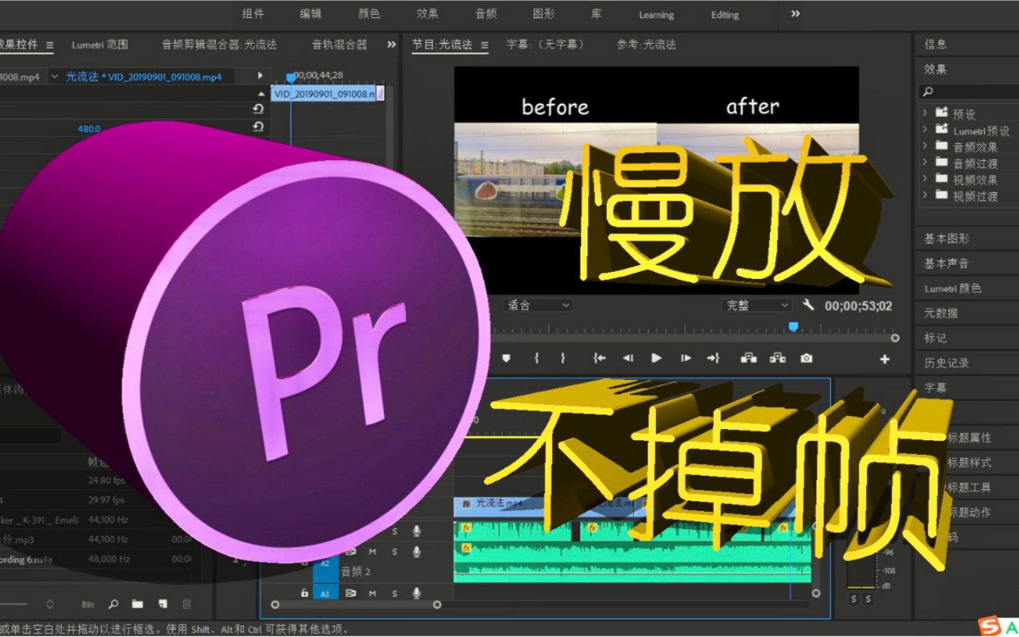Click the Extract button
Viewport: 1019px width, 637px height.
[x=777, y=358]
